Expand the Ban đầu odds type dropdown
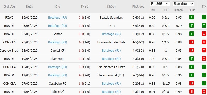207x95 pixels. [x=183, y=4]
